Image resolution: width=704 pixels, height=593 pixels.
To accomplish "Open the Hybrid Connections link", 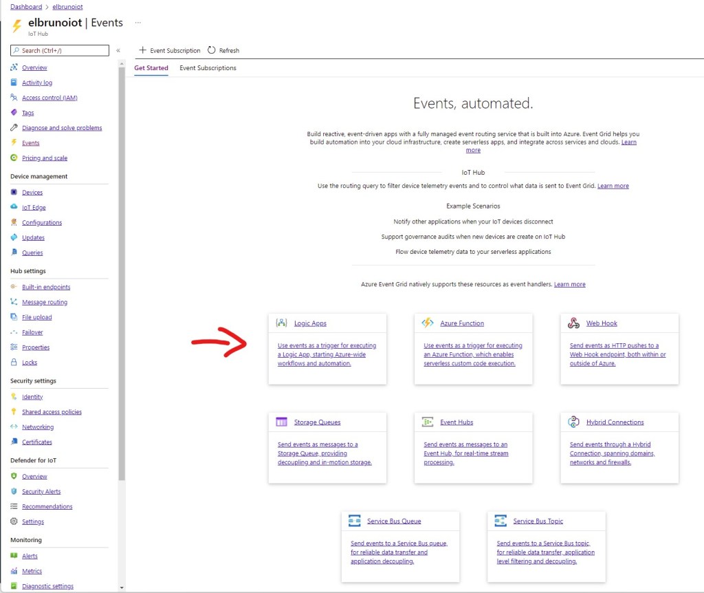I will coord(615,422).
